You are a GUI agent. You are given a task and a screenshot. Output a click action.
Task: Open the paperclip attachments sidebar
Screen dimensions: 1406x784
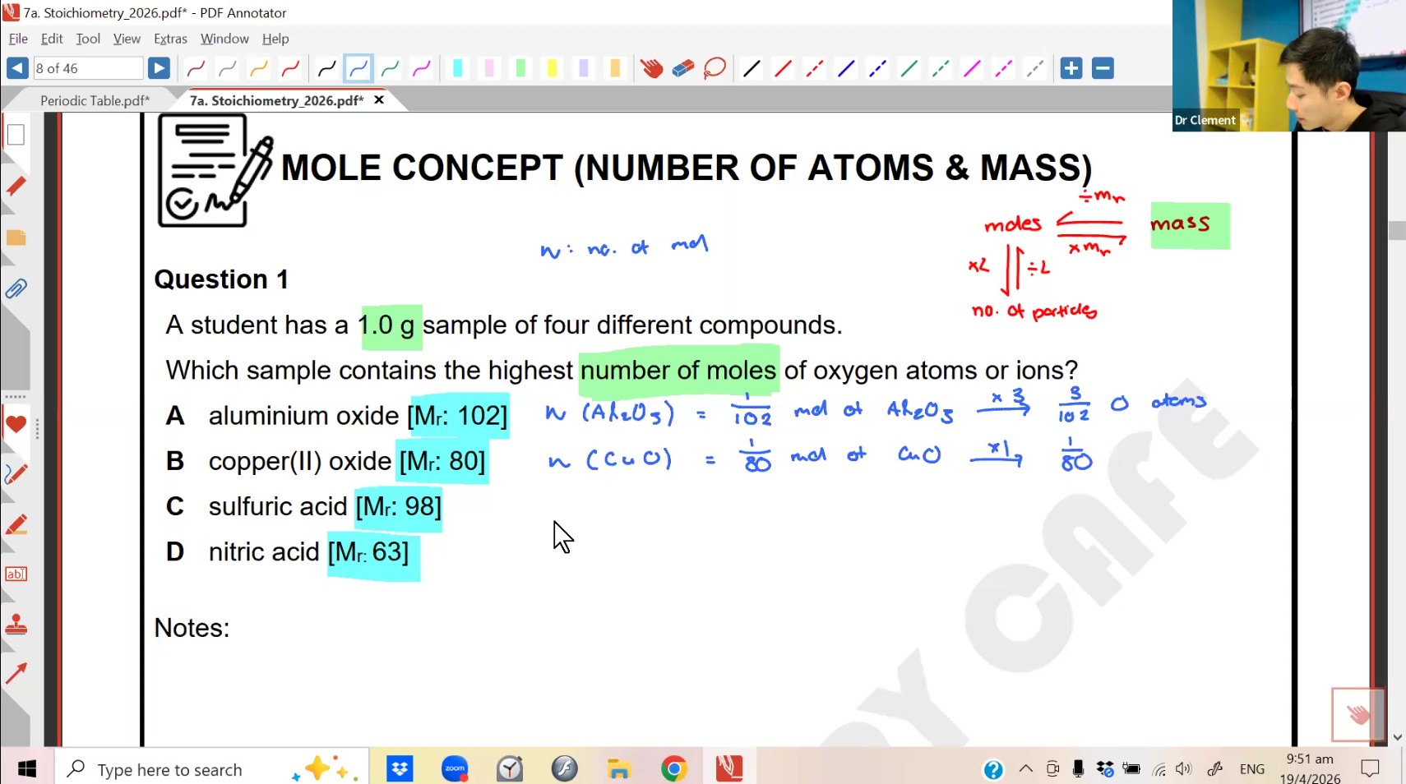[x=16, y=288]
